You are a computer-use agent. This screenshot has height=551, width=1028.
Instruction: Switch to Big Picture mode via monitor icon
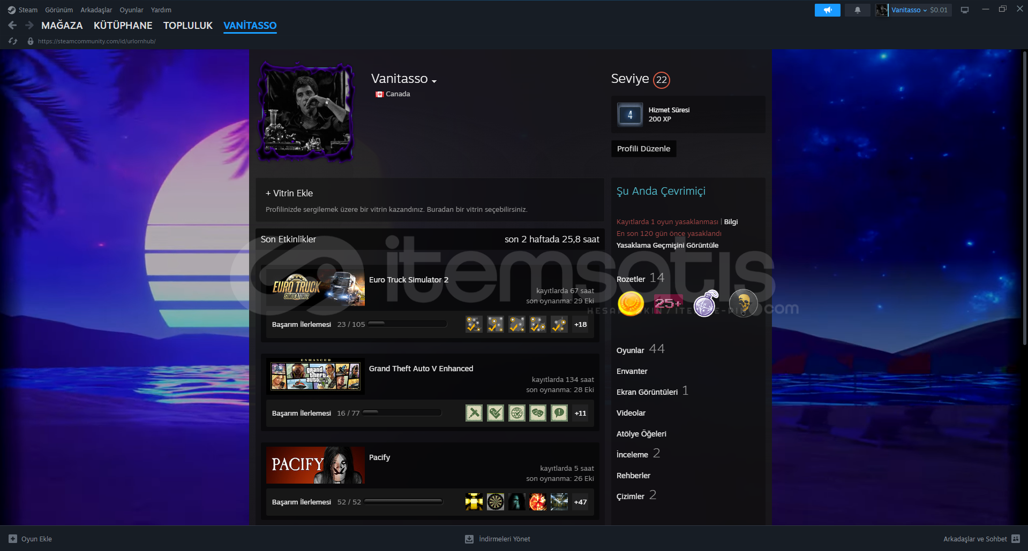(x=965, y=10)
